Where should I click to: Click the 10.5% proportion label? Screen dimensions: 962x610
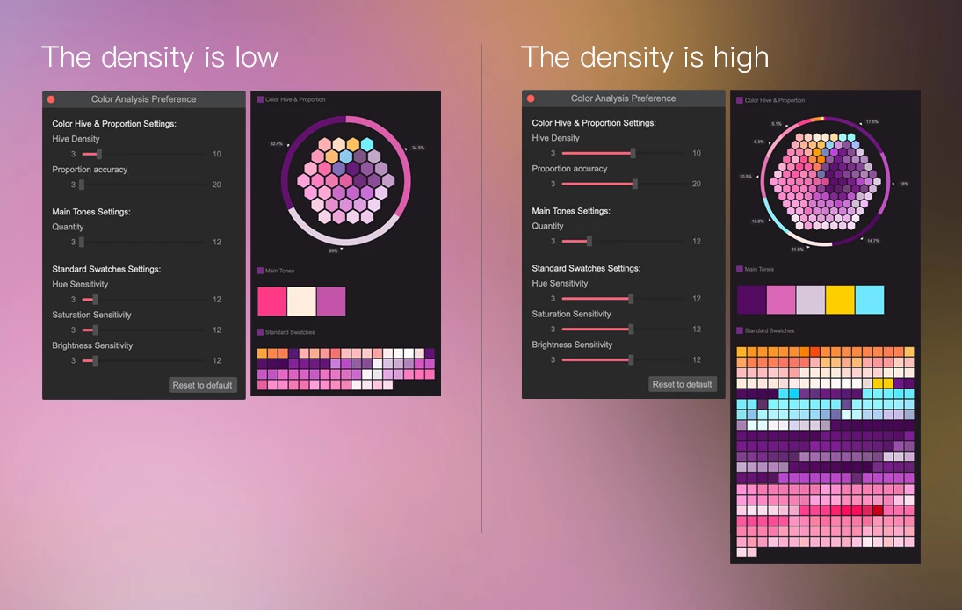[745, 176]
